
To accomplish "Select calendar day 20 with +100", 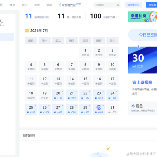I will (58, 95).
